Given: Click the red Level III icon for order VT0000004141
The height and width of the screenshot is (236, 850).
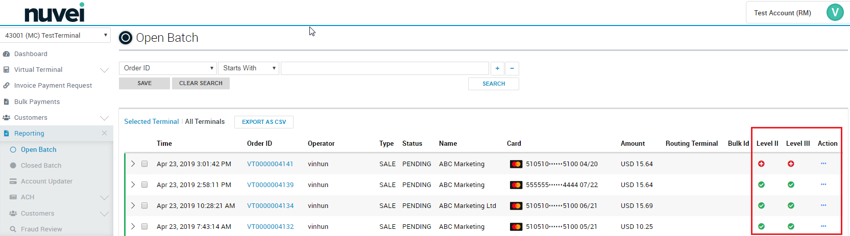Looking at the screenshot, I should click(x=791, y=164).
